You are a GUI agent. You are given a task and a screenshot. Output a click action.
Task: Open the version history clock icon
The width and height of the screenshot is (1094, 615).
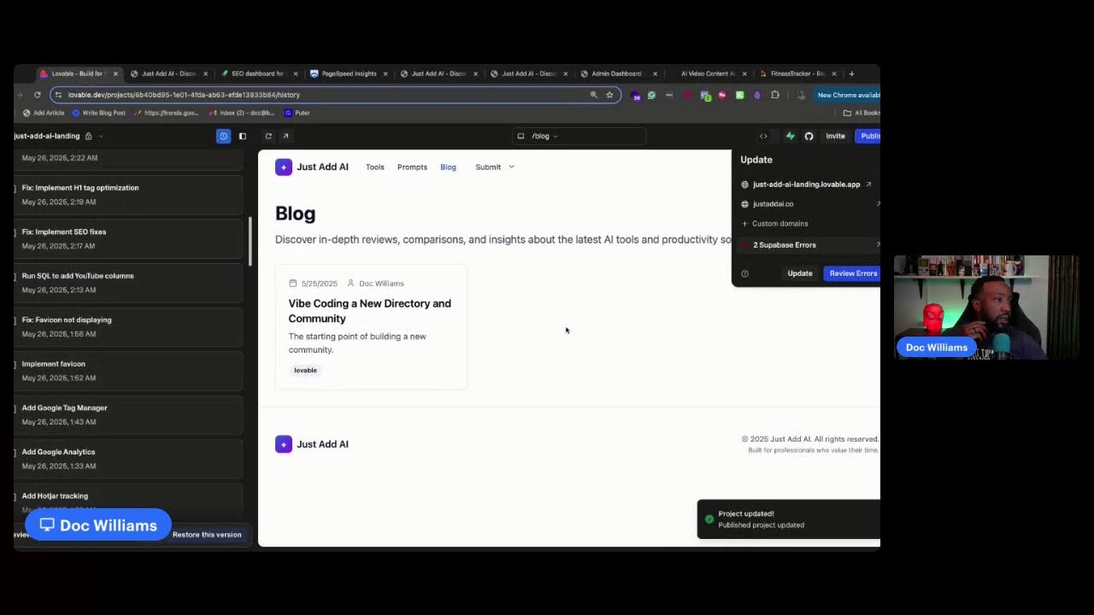coord(223,136)
